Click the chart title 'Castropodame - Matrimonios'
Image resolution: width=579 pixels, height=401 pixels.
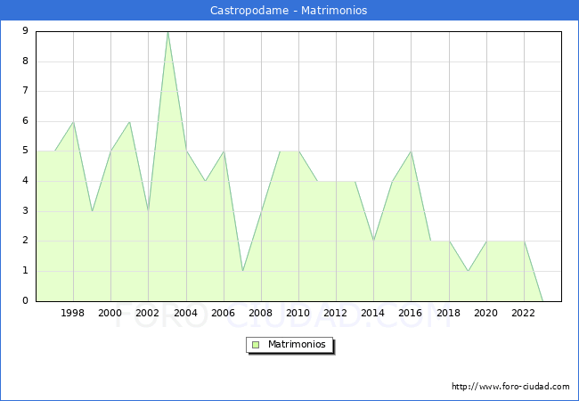pyautogui.click(x=289, y=11)
